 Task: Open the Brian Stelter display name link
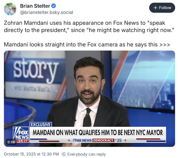click(35, 6)
